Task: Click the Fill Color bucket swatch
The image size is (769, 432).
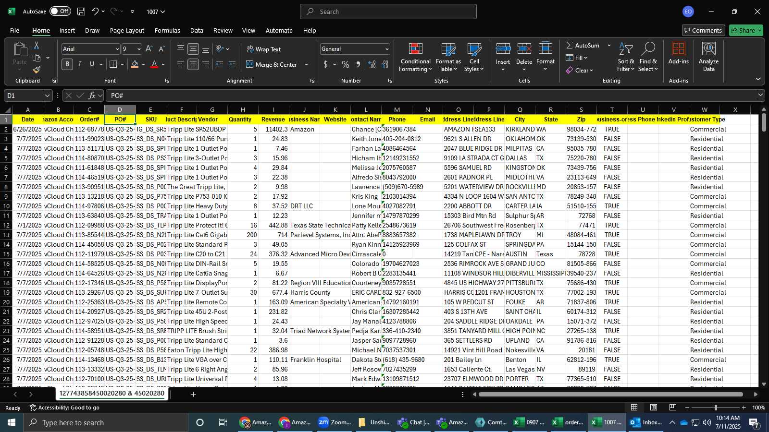Action: pyautogui.click(x=135, y=64)
